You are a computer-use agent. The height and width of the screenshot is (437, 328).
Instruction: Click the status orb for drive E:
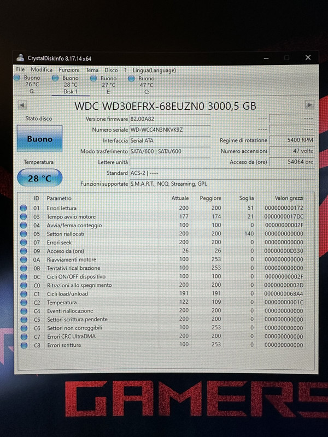click(93, 78)
